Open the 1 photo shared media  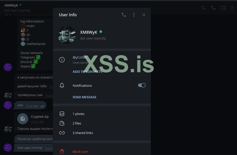tap(78, 114)
